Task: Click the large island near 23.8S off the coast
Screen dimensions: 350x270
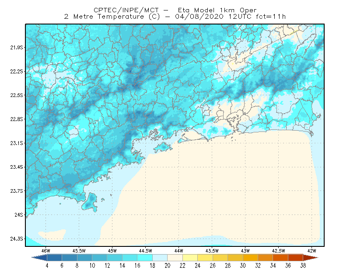Action: click(x=90, y=202)
